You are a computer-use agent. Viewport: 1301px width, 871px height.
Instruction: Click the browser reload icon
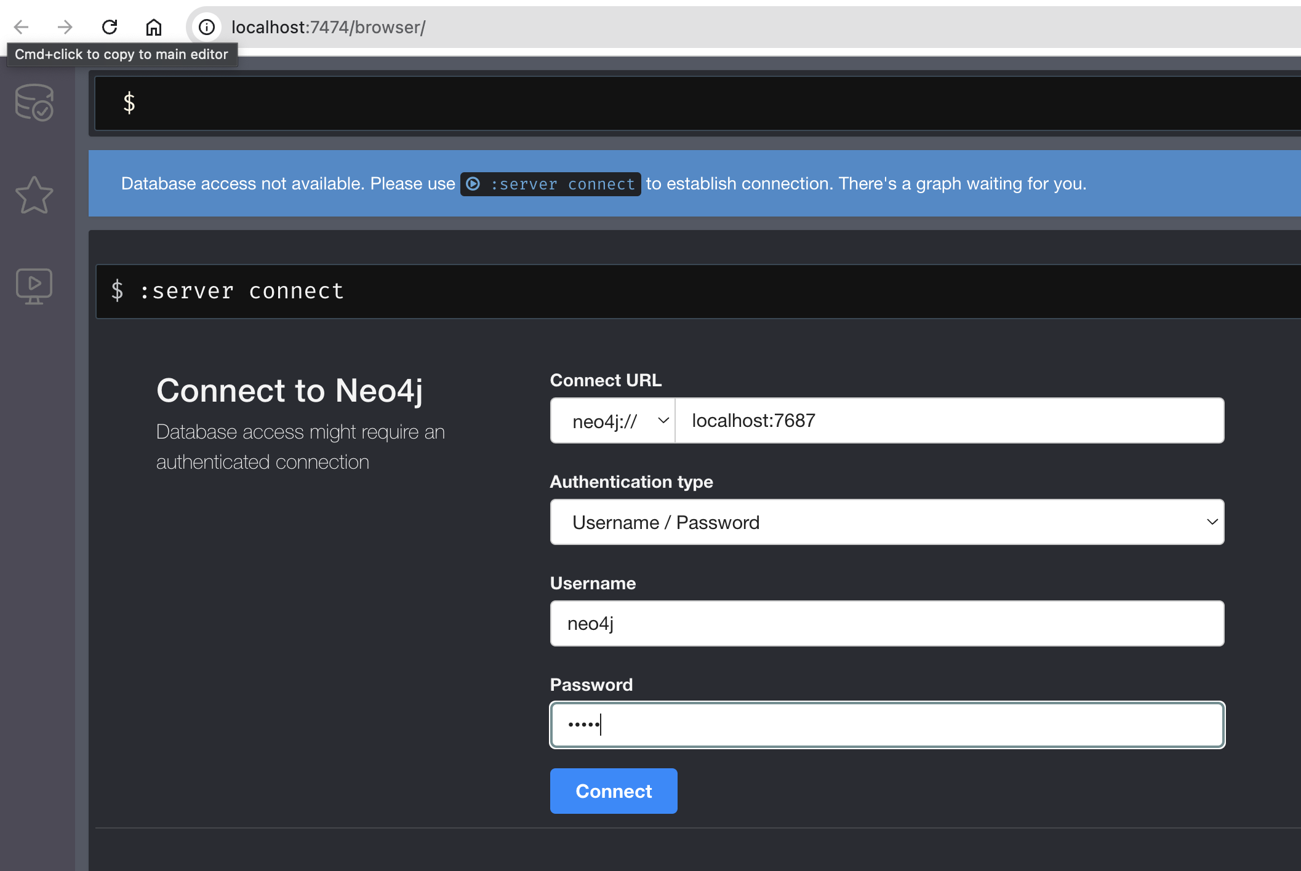coord(110,27)
